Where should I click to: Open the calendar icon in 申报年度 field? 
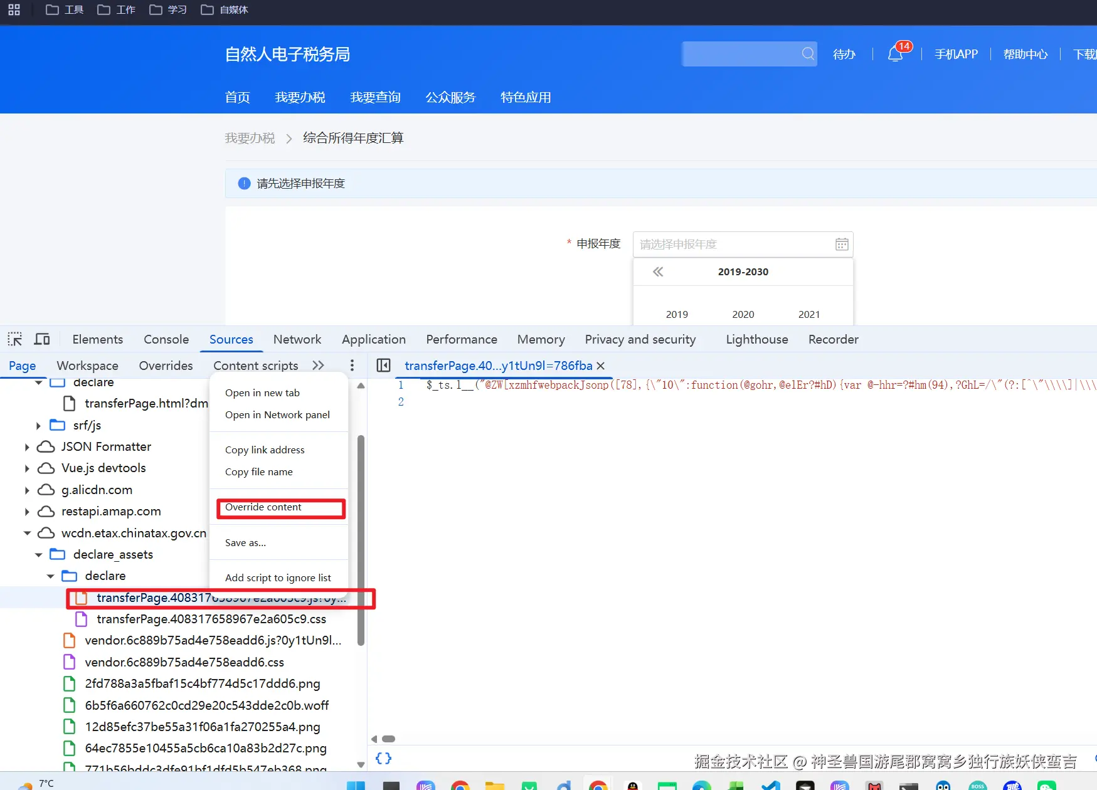click(x=841, y=244)
